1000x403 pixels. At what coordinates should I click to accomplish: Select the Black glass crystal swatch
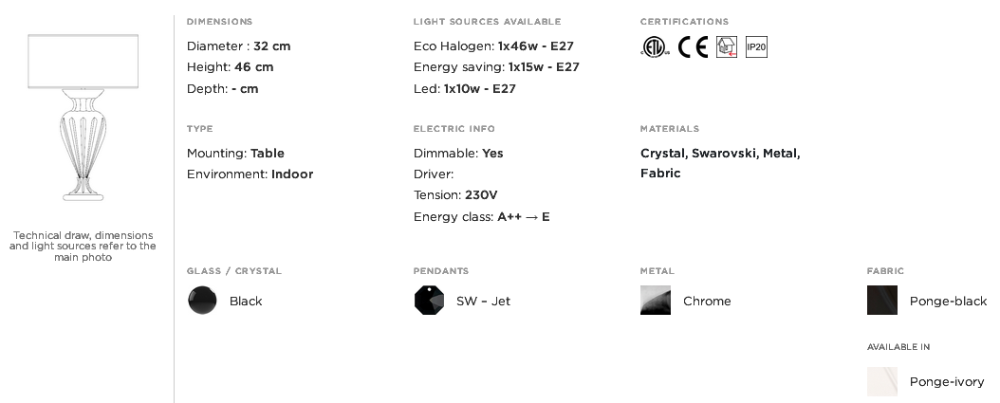[x=202, y=301]
